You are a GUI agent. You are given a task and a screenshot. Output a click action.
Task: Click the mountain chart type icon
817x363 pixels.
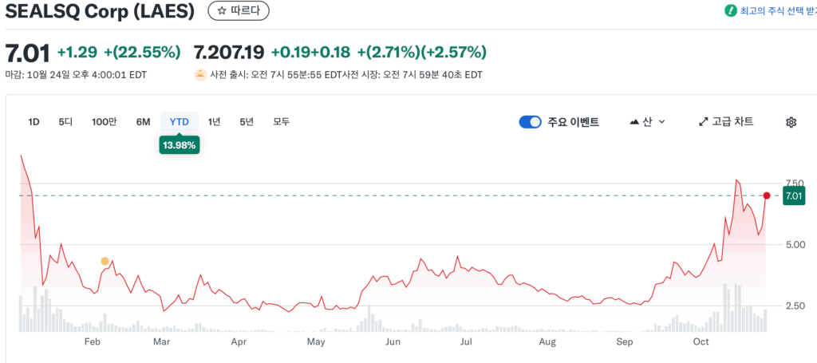click(x=634, y=122)
